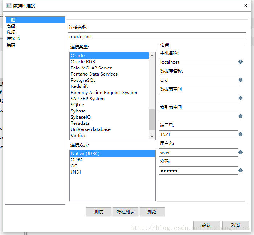254x235 pixels.
Task: Click variable icon beside password field
Action: pos(241,170)
